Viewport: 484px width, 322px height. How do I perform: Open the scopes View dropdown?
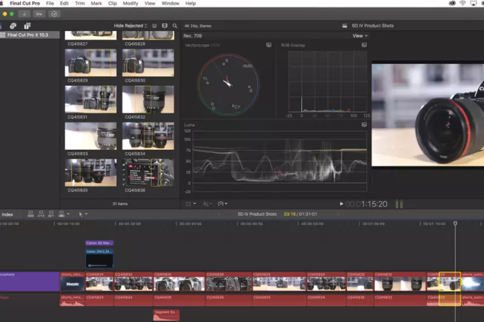point(360,36)
